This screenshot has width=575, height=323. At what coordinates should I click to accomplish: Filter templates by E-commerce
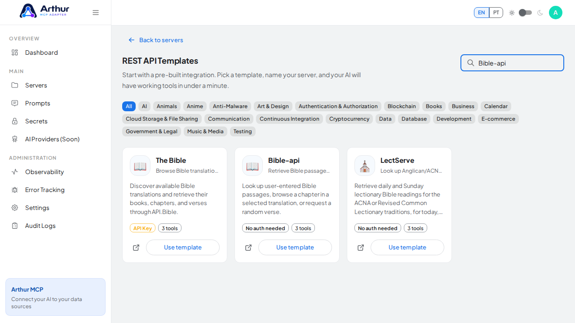(x=498, y=119)
